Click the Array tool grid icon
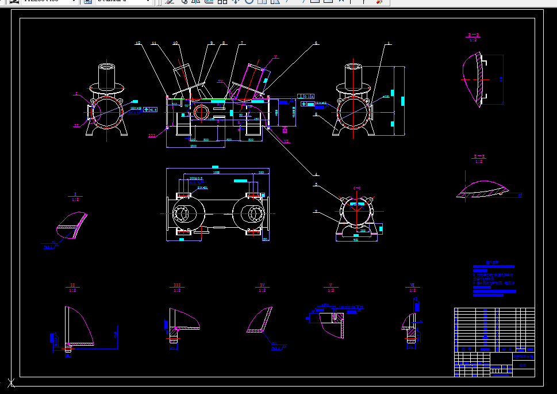The height and width of the screenshot is (394, 557). [x=222, y=1]
